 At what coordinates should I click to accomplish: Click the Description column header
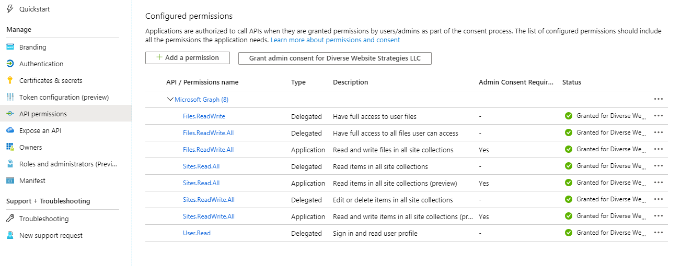pos(351,82)
